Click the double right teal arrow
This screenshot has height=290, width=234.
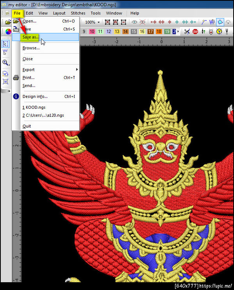[185, 22]
